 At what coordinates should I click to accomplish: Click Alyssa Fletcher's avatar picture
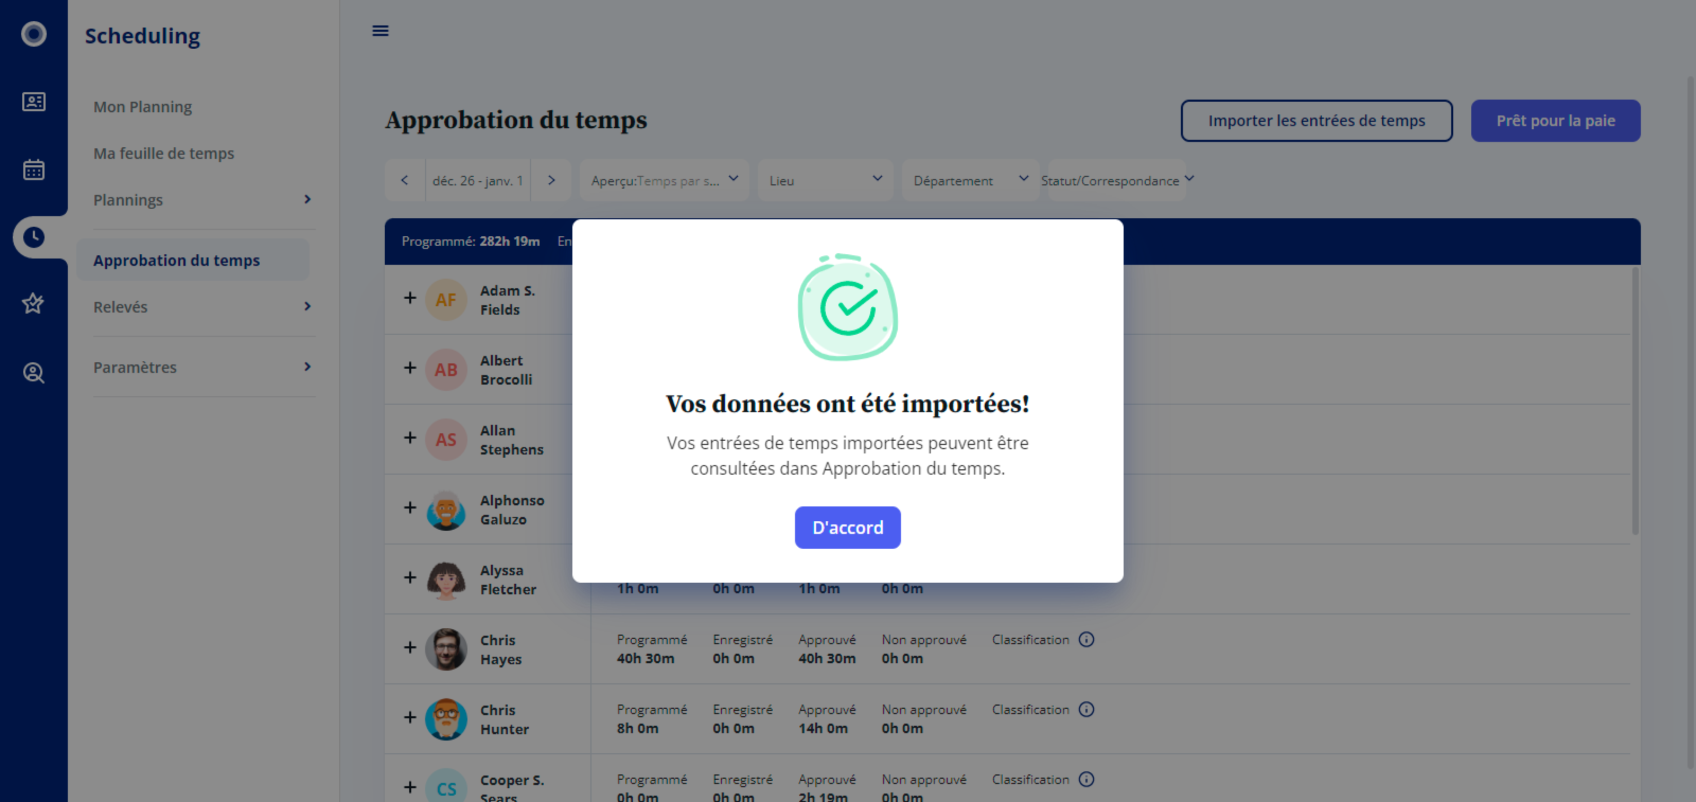tap(446, 580)
